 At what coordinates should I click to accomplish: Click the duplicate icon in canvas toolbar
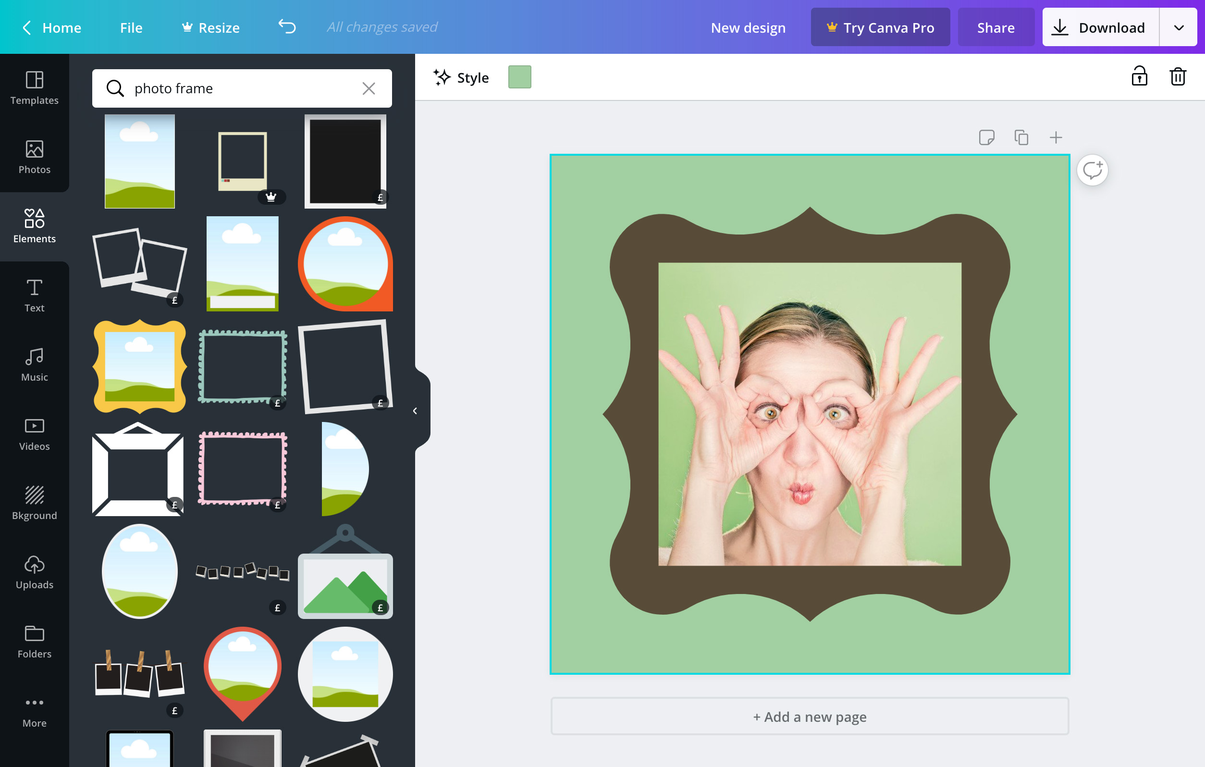pyautogui.click(x=1021, y=137)
